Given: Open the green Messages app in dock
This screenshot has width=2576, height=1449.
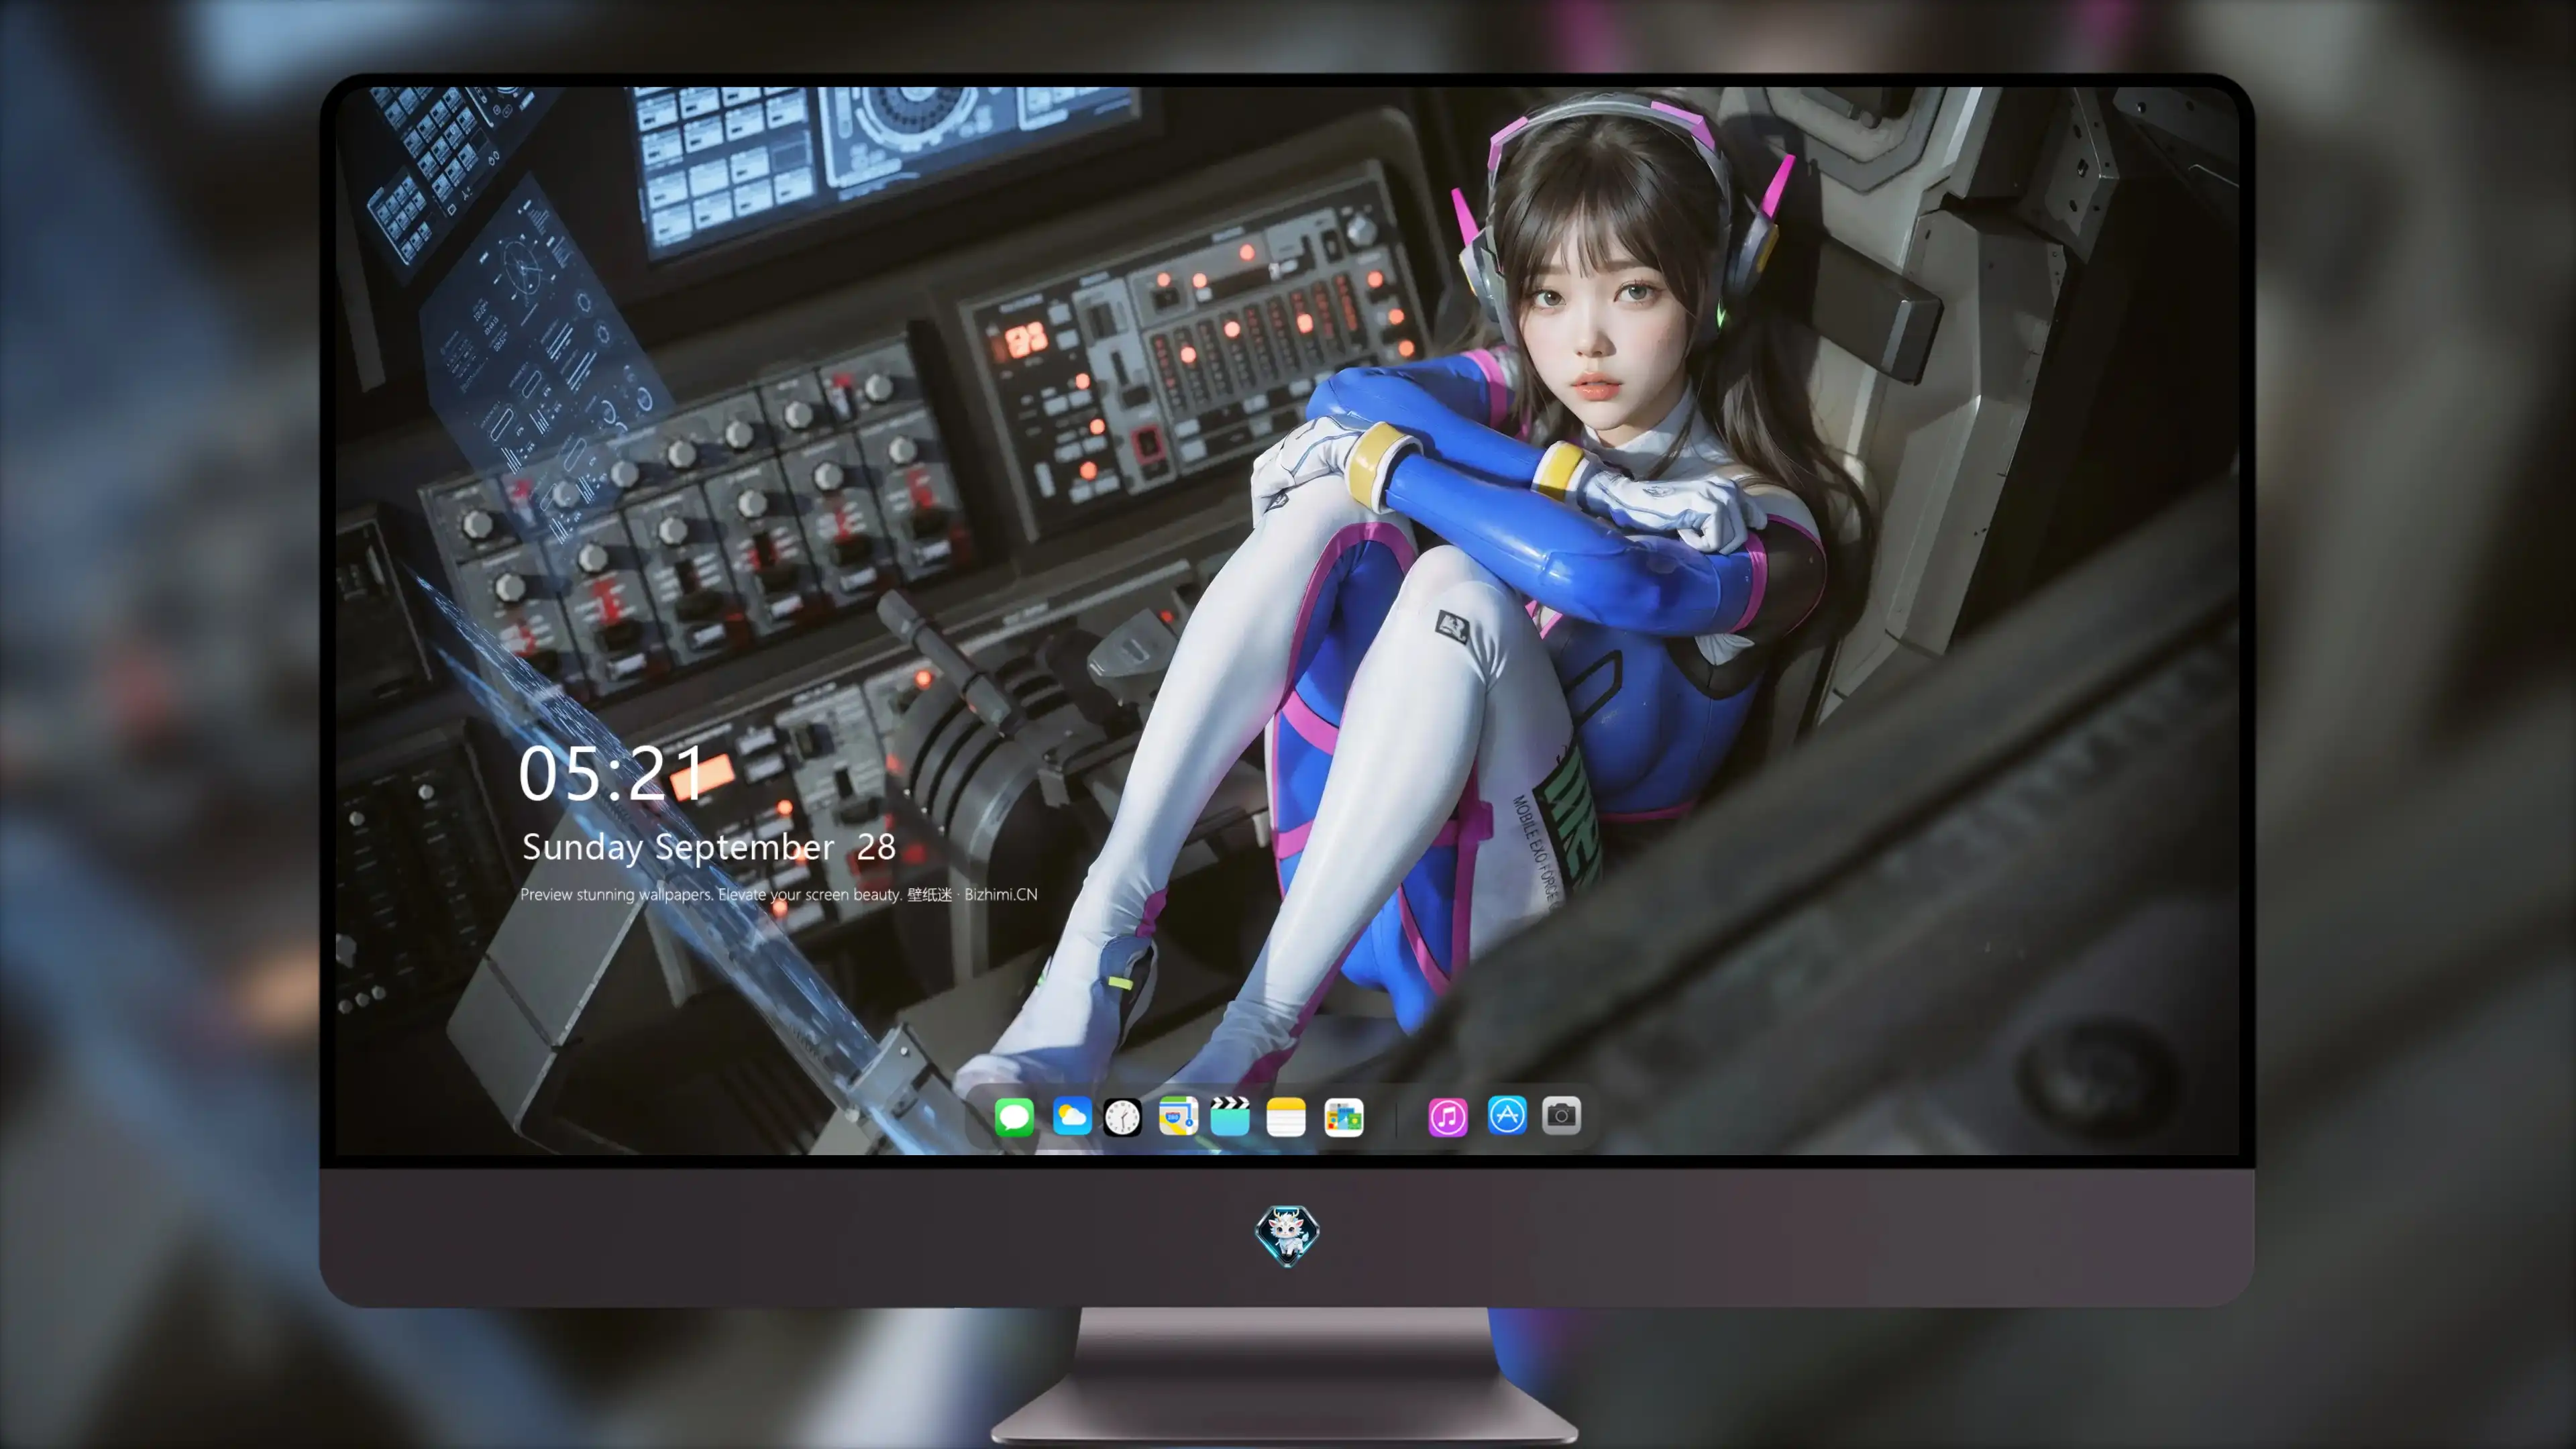Looking at the screenshot, I should point(1014,1117).
